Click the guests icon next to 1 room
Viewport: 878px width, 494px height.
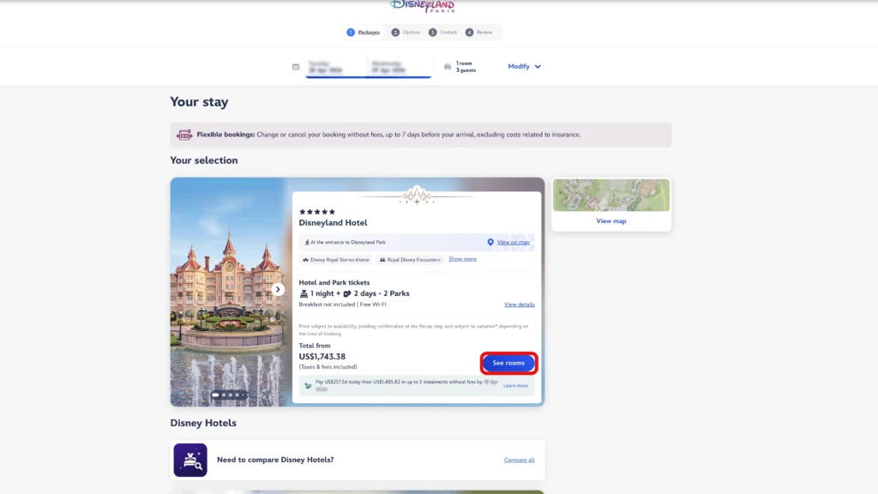(448, 66)
